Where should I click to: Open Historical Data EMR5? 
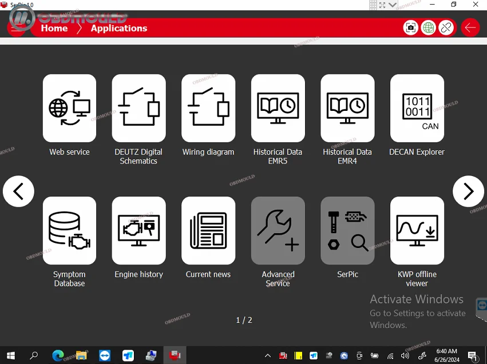(278, 108)
